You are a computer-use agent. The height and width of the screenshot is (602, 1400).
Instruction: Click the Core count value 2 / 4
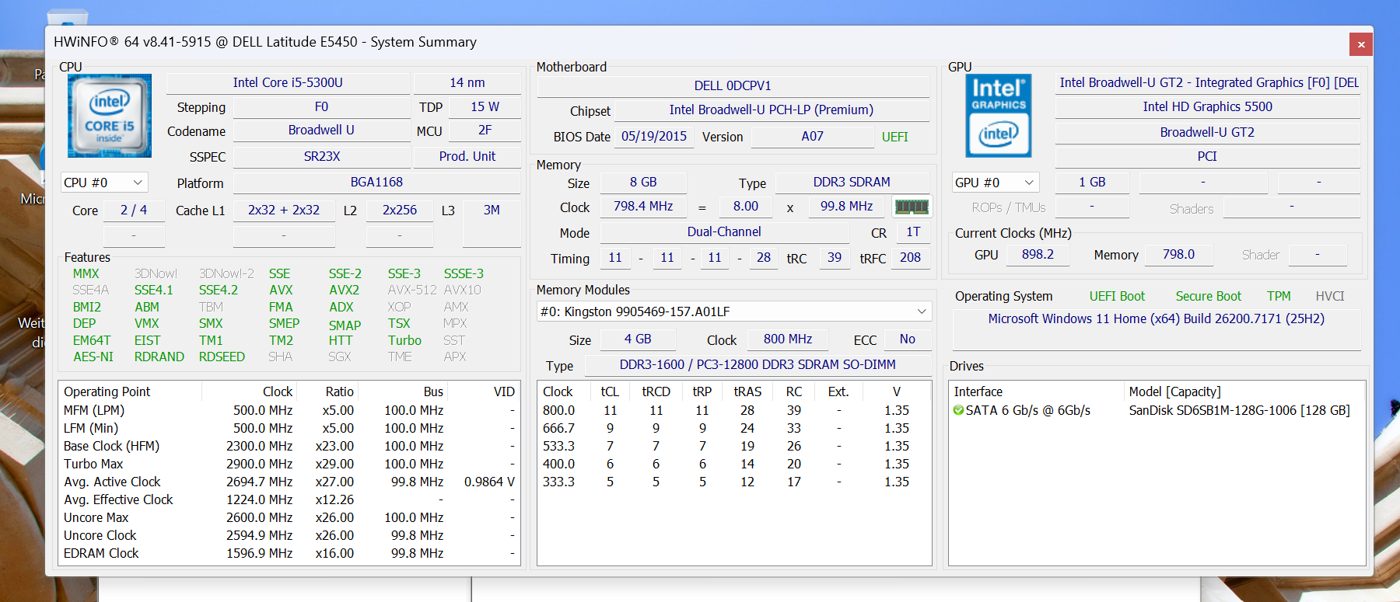click(134, 211)
